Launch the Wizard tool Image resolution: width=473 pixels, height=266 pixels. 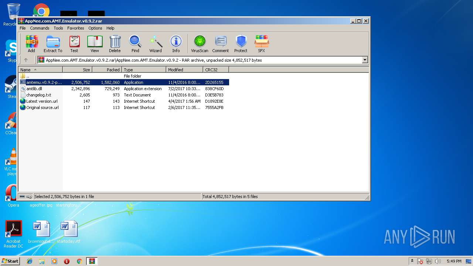[x=156, y=44]
